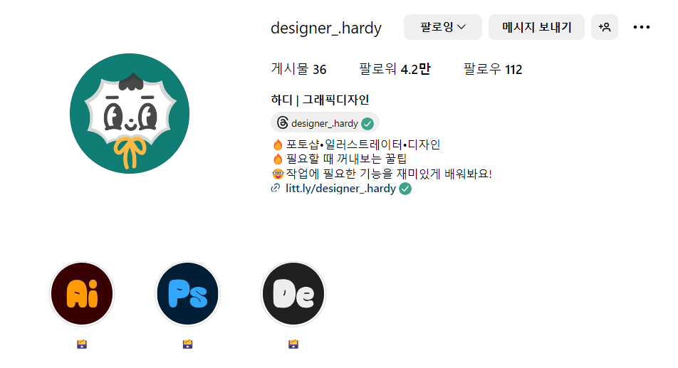This screenshot has height=368, width=678.
Task: Click the add similar accounts person icon
Action: click(605, 27)
